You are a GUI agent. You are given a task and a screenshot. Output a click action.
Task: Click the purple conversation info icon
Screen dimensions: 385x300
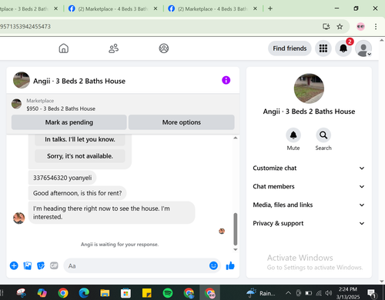[226, 80]
